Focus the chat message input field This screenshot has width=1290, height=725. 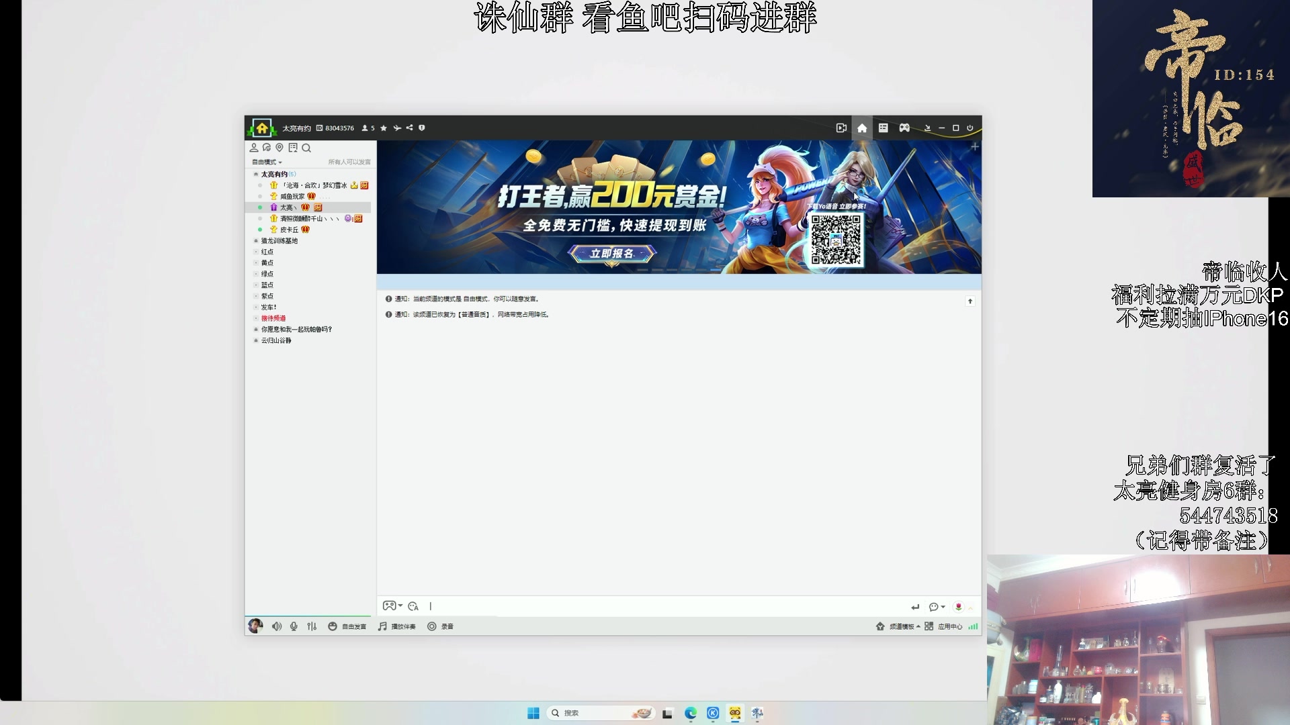pyautogui.click(x=665, y=606)
